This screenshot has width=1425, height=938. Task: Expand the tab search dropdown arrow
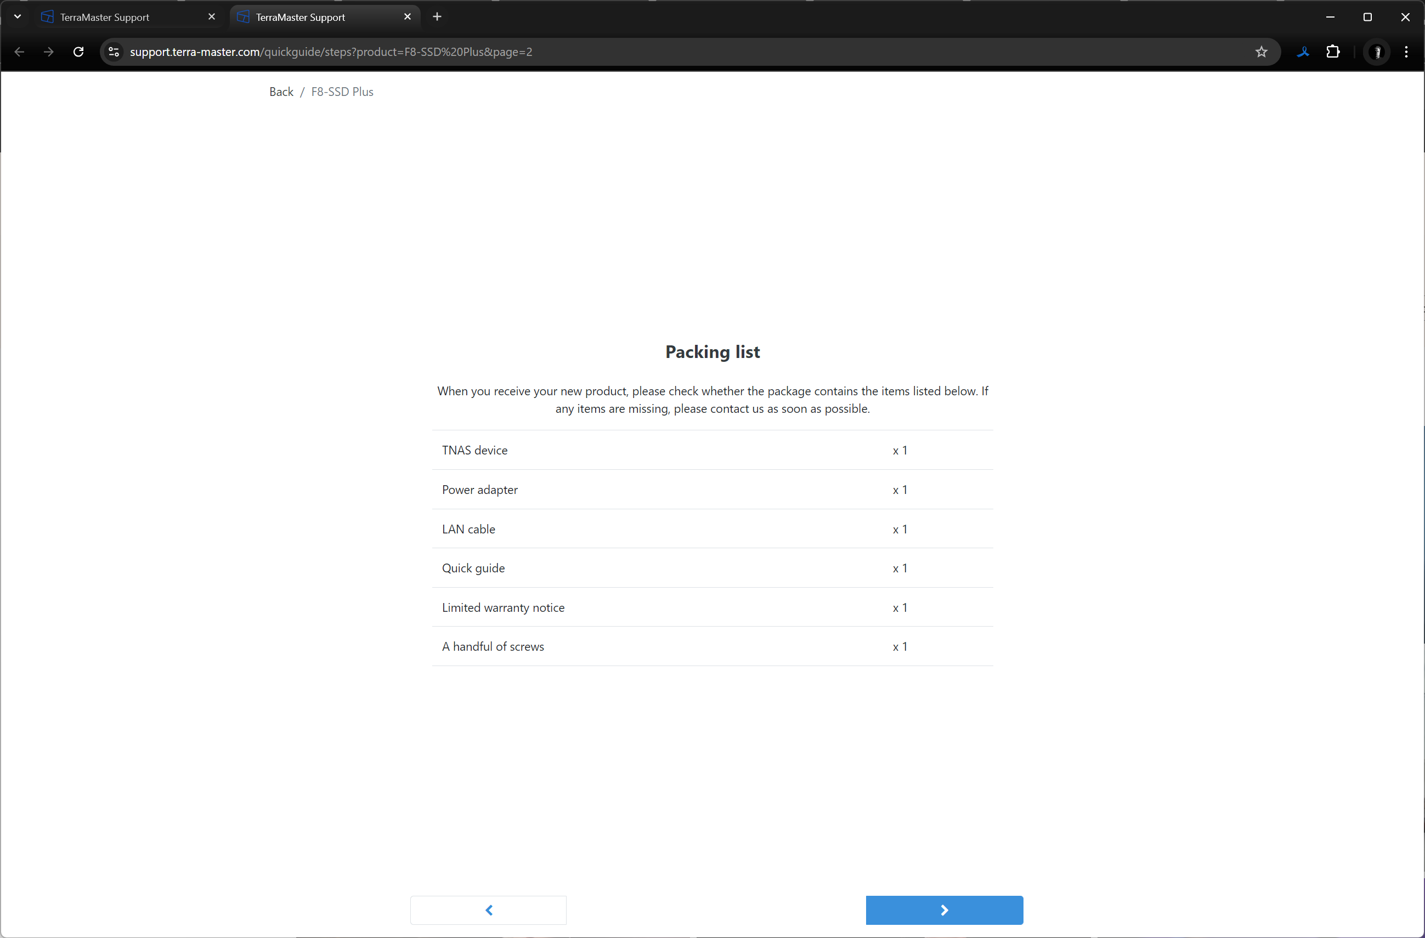pos(18,17)
